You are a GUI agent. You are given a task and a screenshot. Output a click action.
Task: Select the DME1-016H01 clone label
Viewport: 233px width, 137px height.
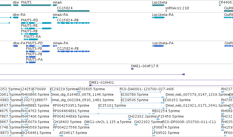point(102,82)
